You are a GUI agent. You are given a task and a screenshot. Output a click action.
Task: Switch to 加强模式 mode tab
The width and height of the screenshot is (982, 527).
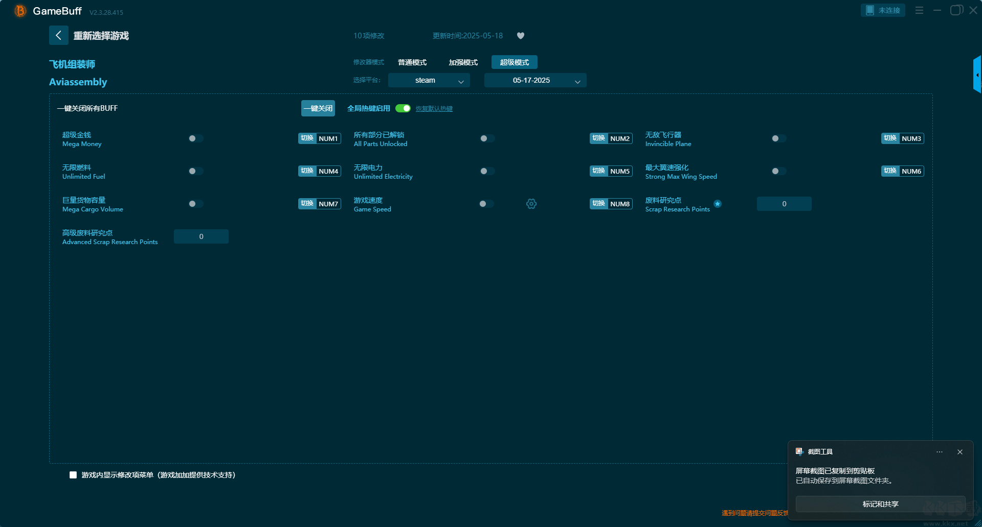pos(463,62)
